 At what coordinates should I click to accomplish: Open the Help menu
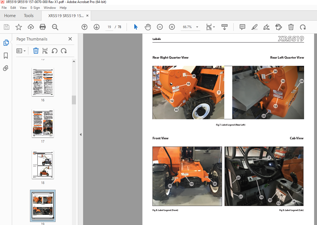(x=63, y=8)
